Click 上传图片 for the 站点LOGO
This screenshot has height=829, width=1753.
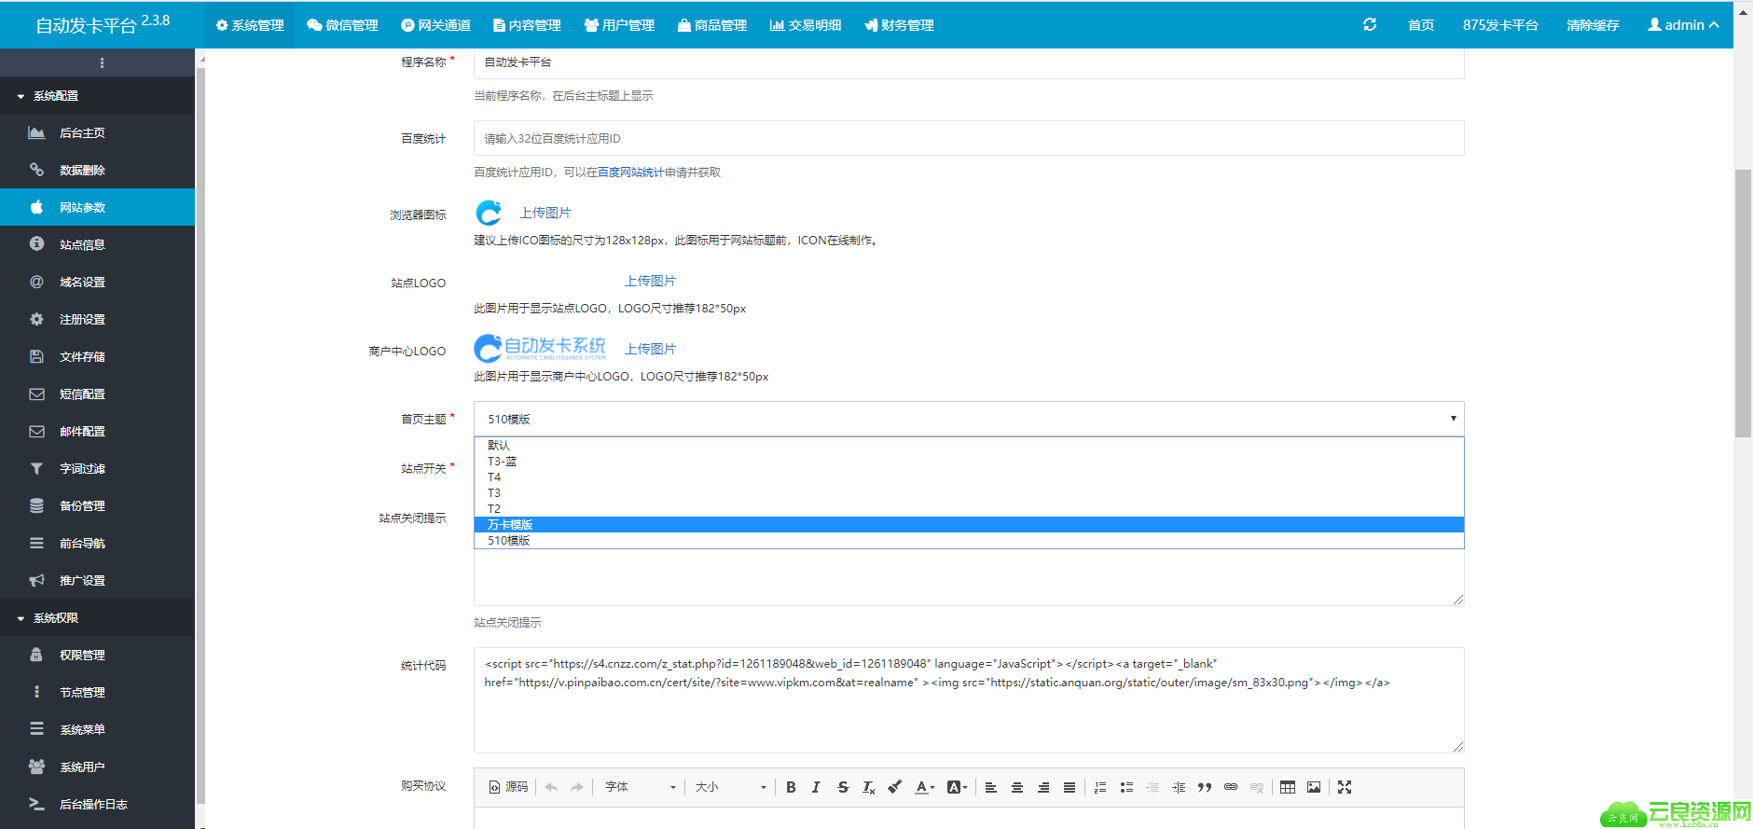650,282
